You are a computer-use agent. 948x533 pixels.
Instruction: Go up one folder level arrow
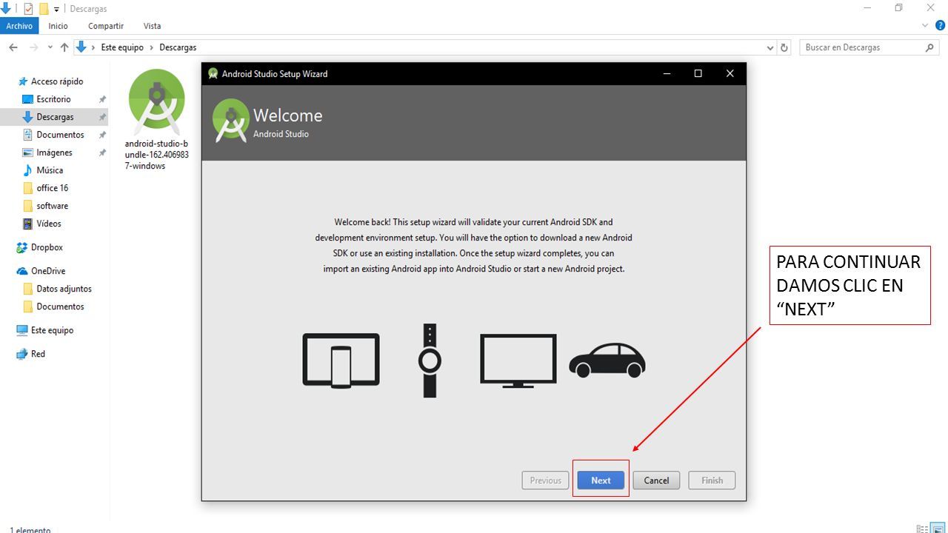[x=64, y=47]
